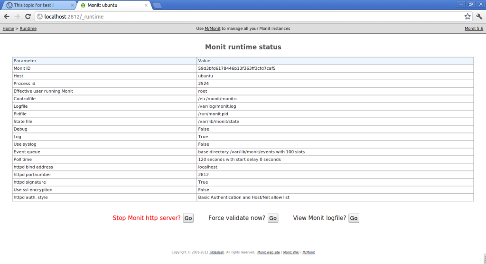Click Go to view Monit logfile
486x264 pixels.
354,218
